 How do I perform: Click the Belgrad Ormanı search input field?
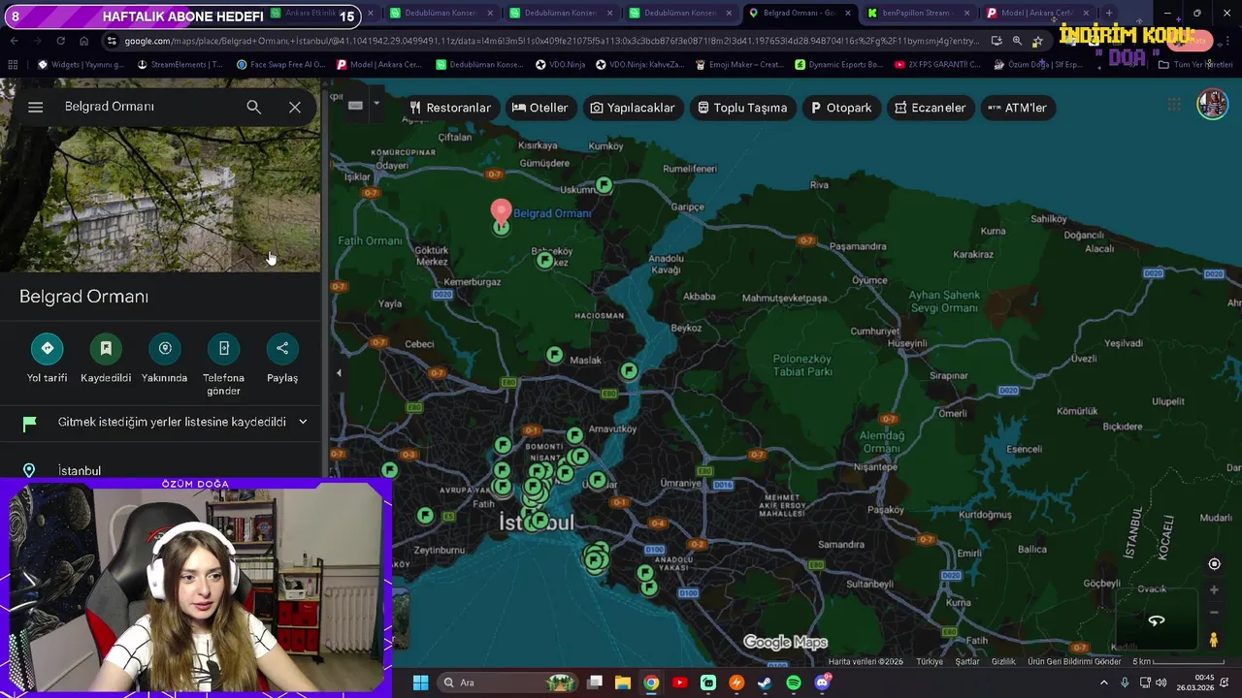tap(146, 107)
